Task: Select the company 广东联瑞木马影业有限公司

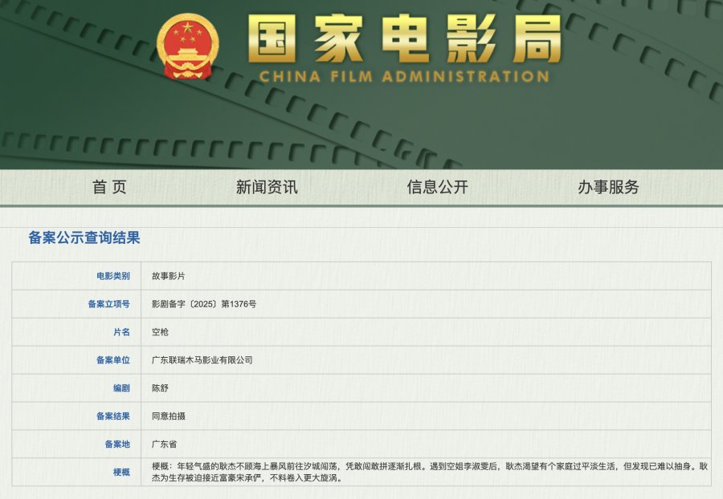Action: click(202, 360)
